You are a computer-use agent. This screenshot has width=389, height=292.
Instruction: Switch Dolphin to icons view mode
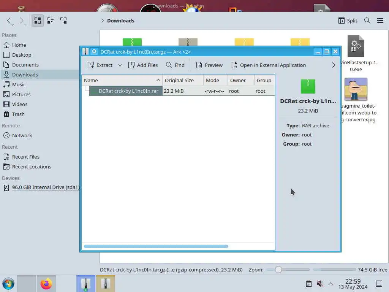click(38, 21)
